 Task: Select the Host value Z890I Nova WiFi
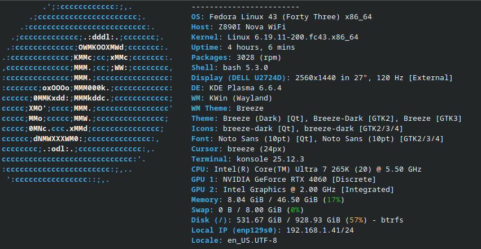[252, 27]
